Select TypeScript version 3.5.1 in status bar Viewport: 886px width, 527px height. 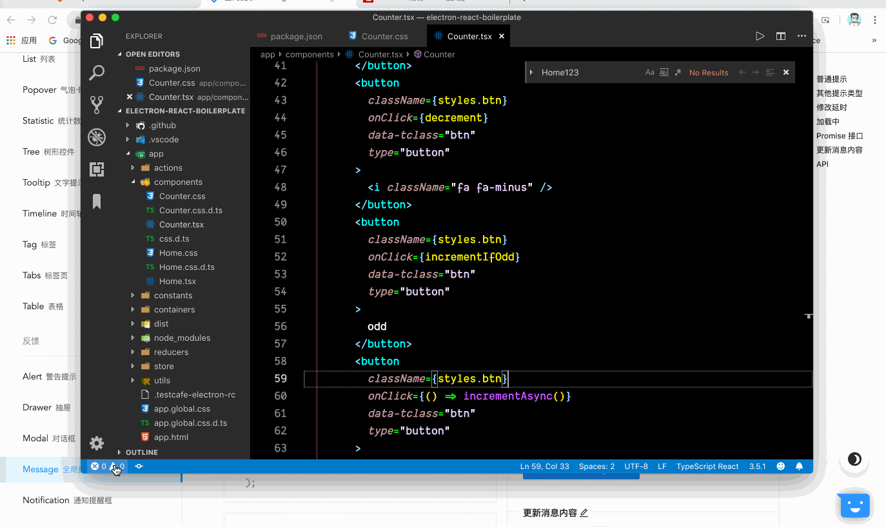(758, 466)
